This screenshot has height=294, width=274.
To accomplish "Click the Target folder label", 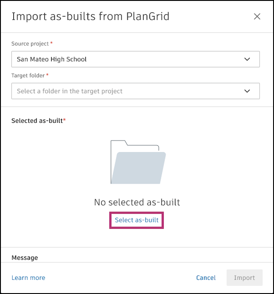I will point(28,76).
